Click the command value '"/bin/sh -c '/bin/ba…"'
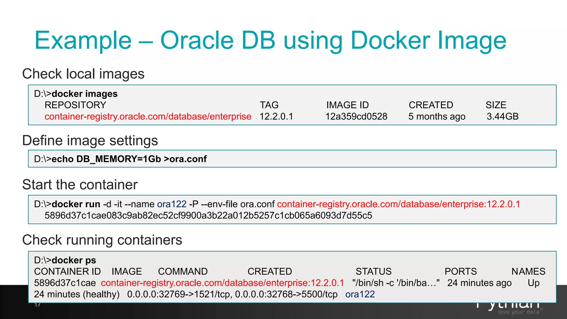The height and width of the screenshot is (319, 567). point(396,283)
